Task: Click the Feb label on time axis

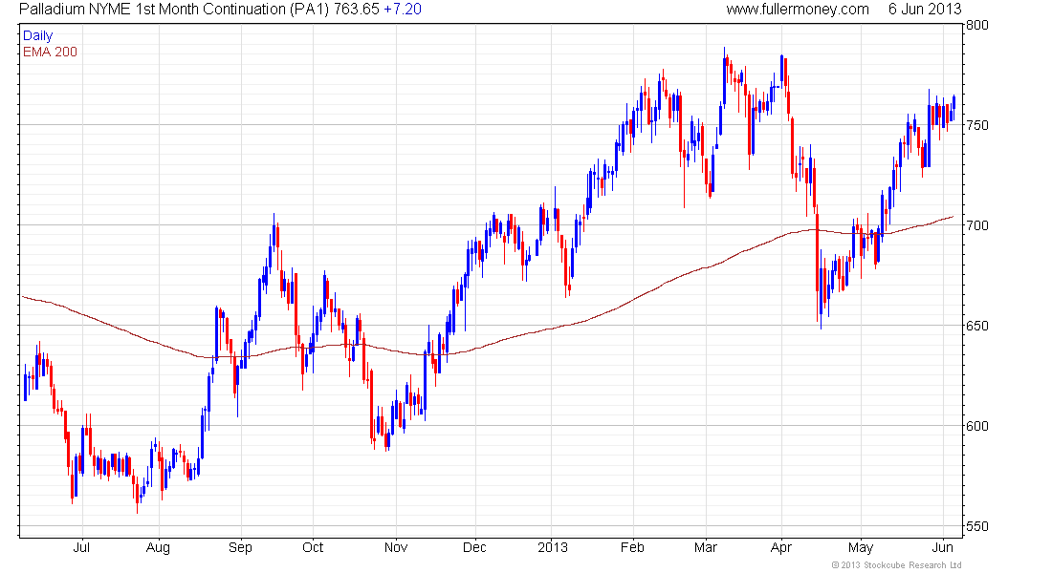Action: tap(632, 547)
